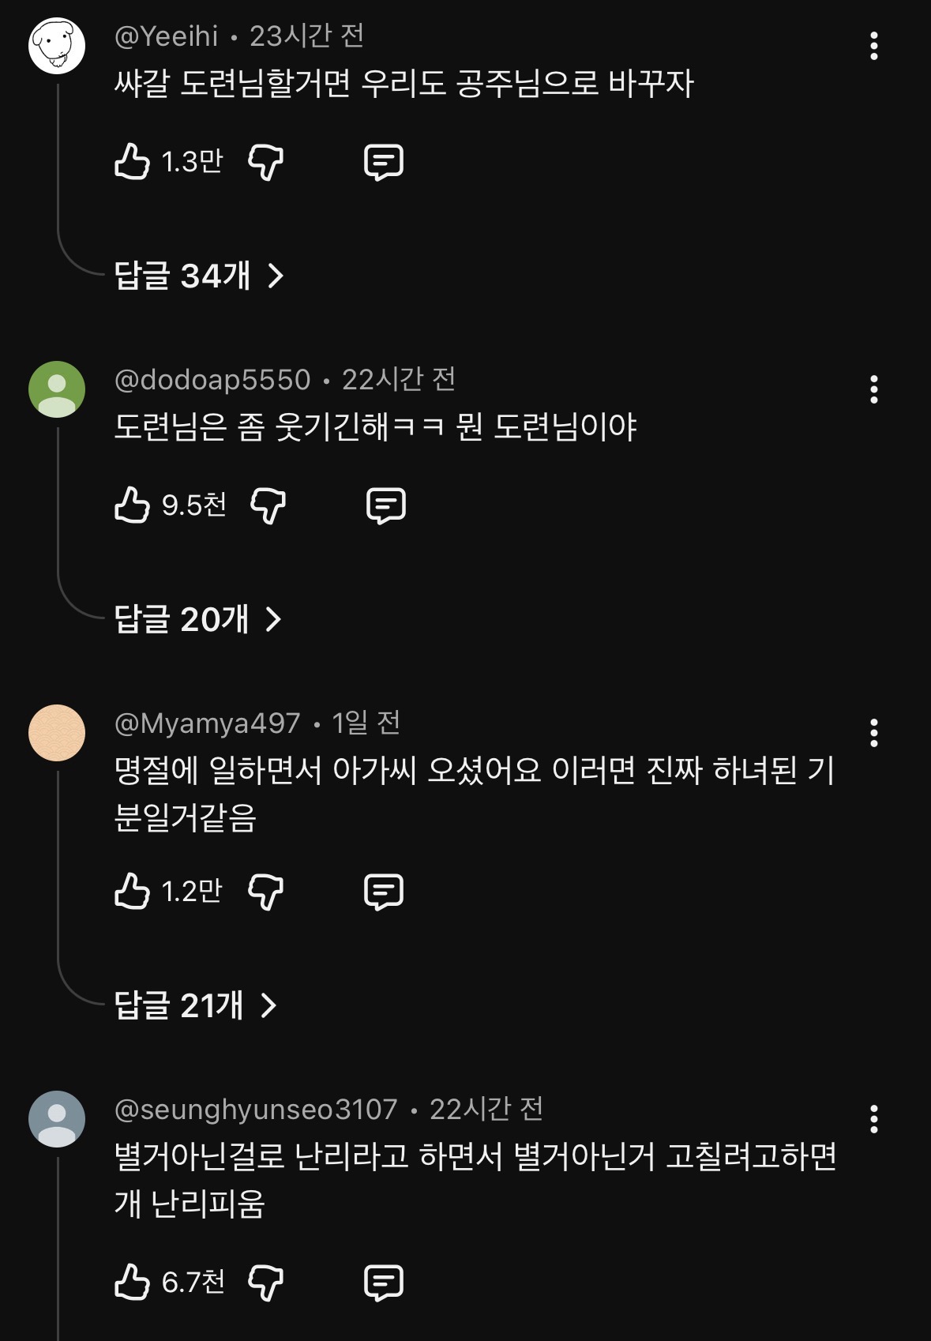Screen dimensions: 931x1341
Task: Dislike the comment by @Yeeihi
Action: pyautogui.click(x=266, y=163)
